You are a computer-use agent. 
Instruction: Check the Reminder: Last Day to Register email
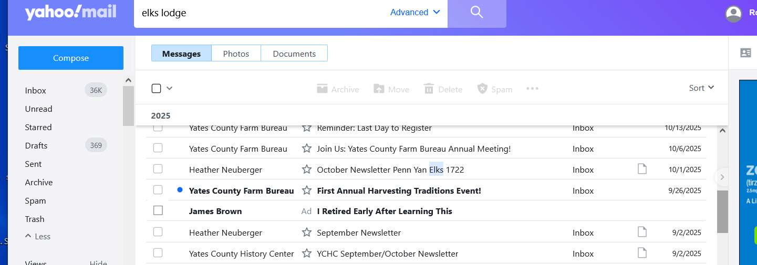point(158,128)
